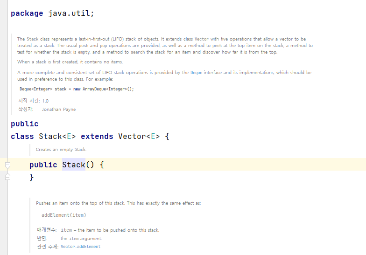Click fold end marker beside closing brace
The width and height of the screenshot is (366, 255).
7,177
